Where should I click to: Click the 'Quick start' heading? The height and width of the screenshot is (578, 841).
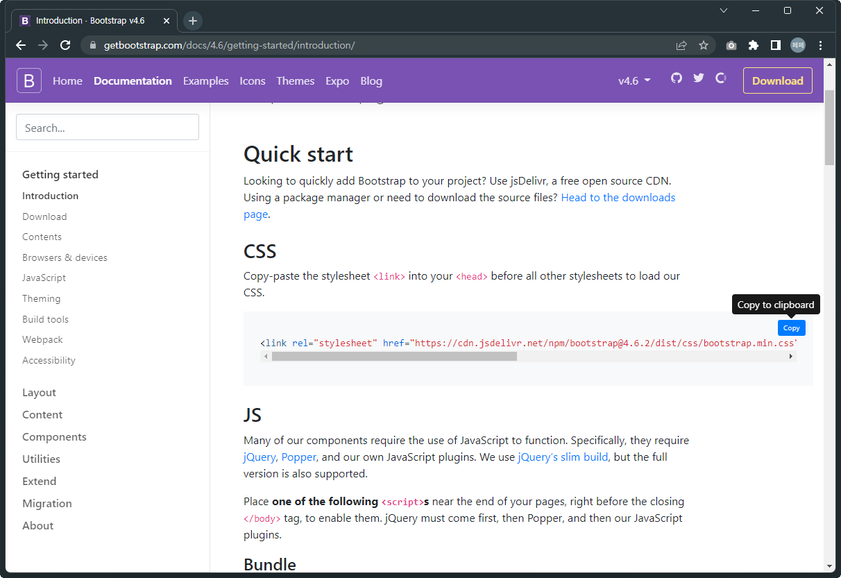pyautogui.click(x=298, y=154)
